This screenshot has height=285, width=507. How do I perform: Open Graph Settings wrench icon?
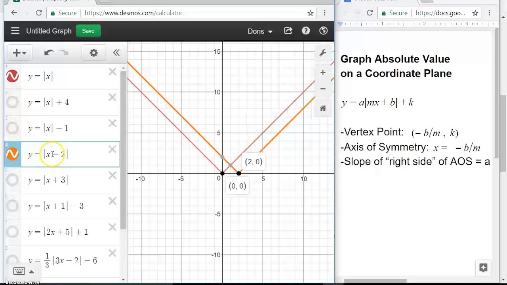click(323, 53)
